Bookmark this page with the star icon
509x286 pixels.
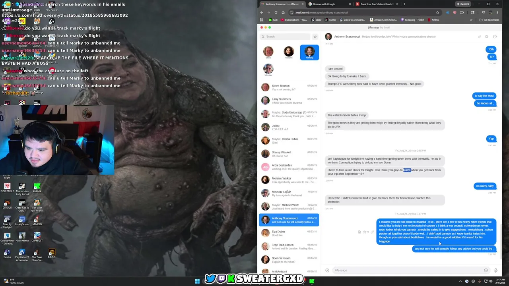(437, 12)
